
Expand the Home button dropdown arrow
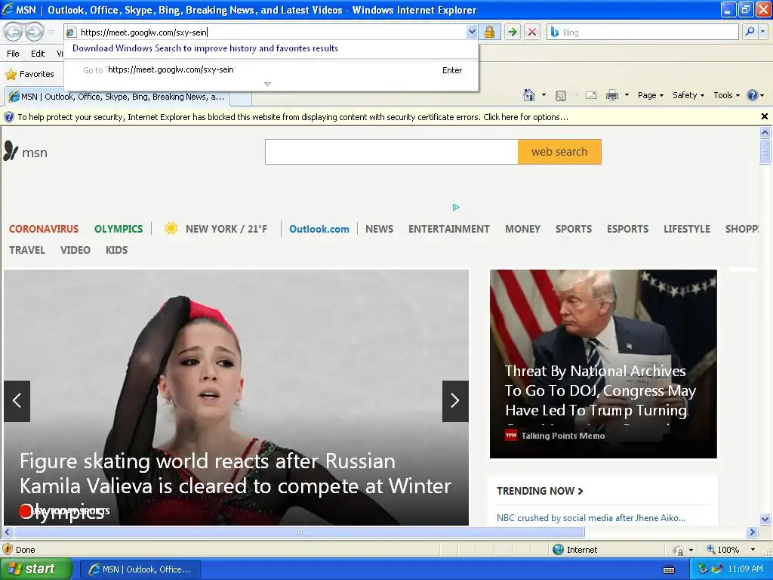pyautogui.click(x=544, y=95)
